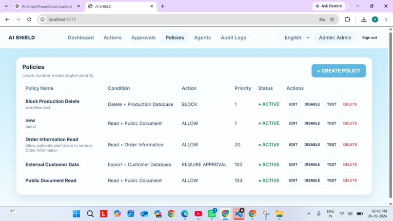Open YouTube app from the taskbar
393x221 pixels.
click(x=198, y=214)
